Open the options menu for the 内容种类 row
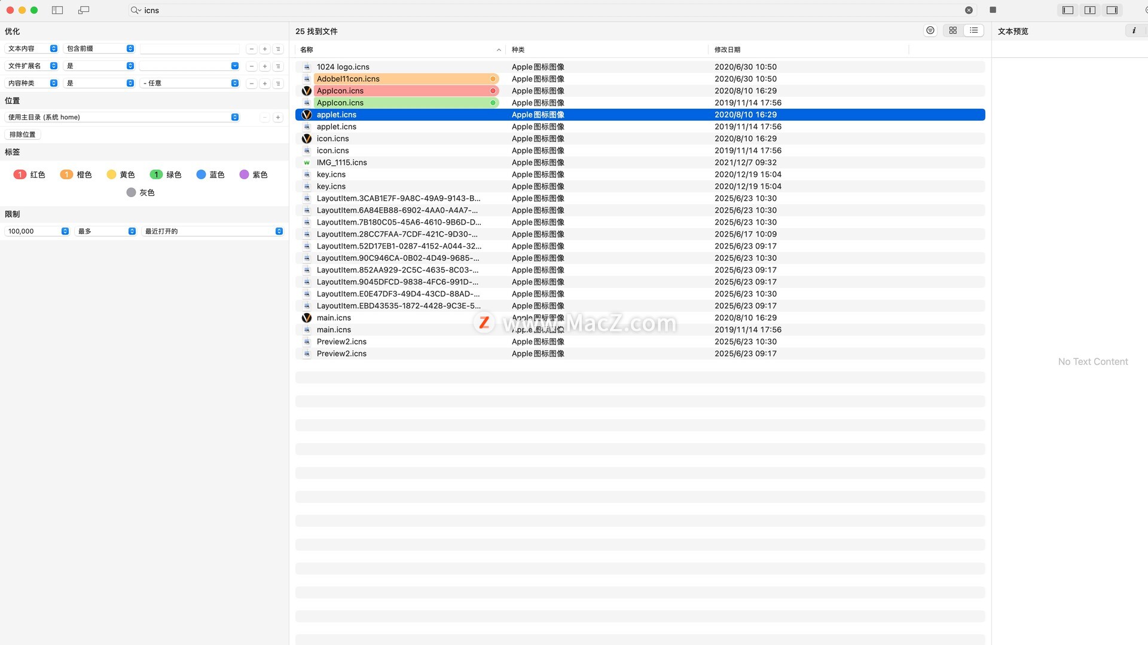This screenshot has height=645, width=1148. (278, 84)
